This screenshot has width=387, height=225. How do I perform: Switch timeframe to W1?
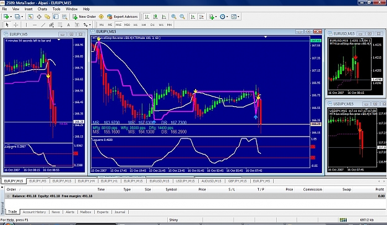click(x=161, y=25)
